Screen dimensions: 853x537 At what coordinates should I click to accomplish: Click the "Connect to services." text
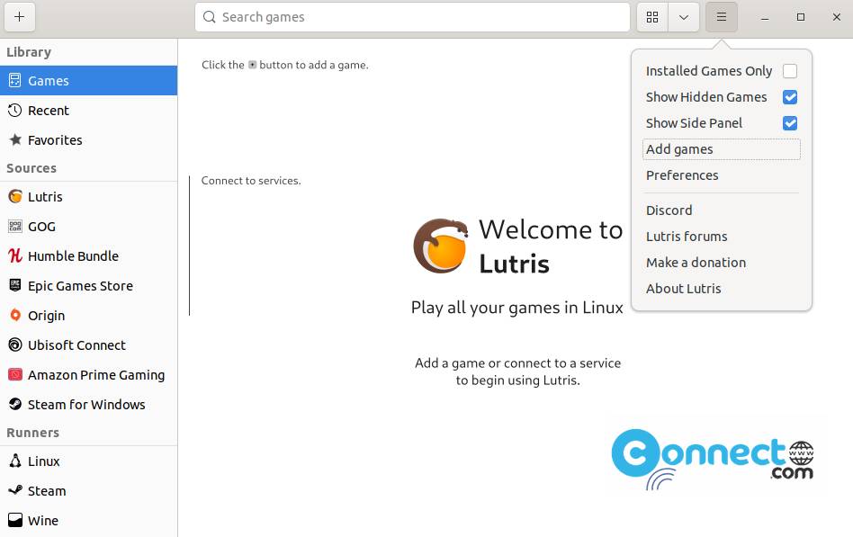click(251, 181)
